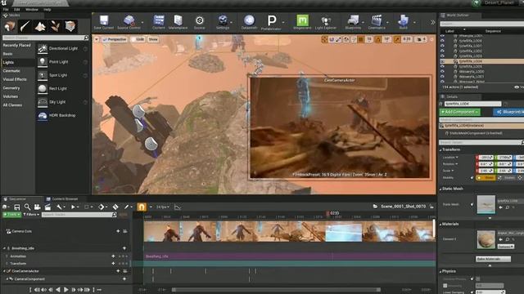The image size is (524, 294).
Task: Click the Sequencer camera icon
Action: [x=38, y=207]
